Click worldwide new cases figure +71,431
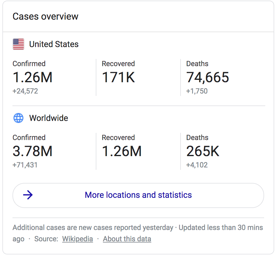The image size is (276, 258). coord(25,165)
